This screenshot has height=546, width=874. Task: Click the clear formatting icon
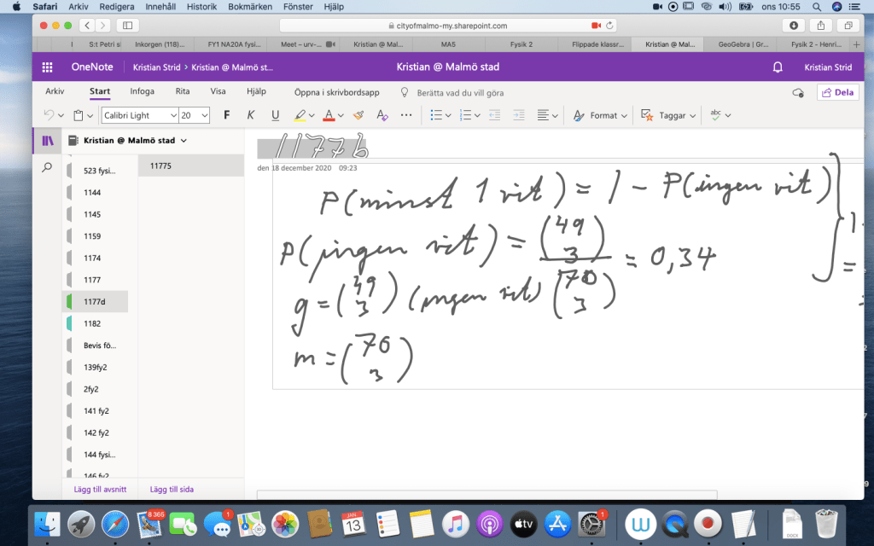[382, 115]
